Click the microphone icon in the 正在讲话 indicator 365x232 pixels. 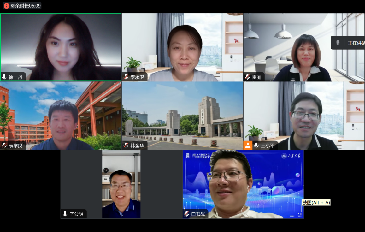click(338, 43)
